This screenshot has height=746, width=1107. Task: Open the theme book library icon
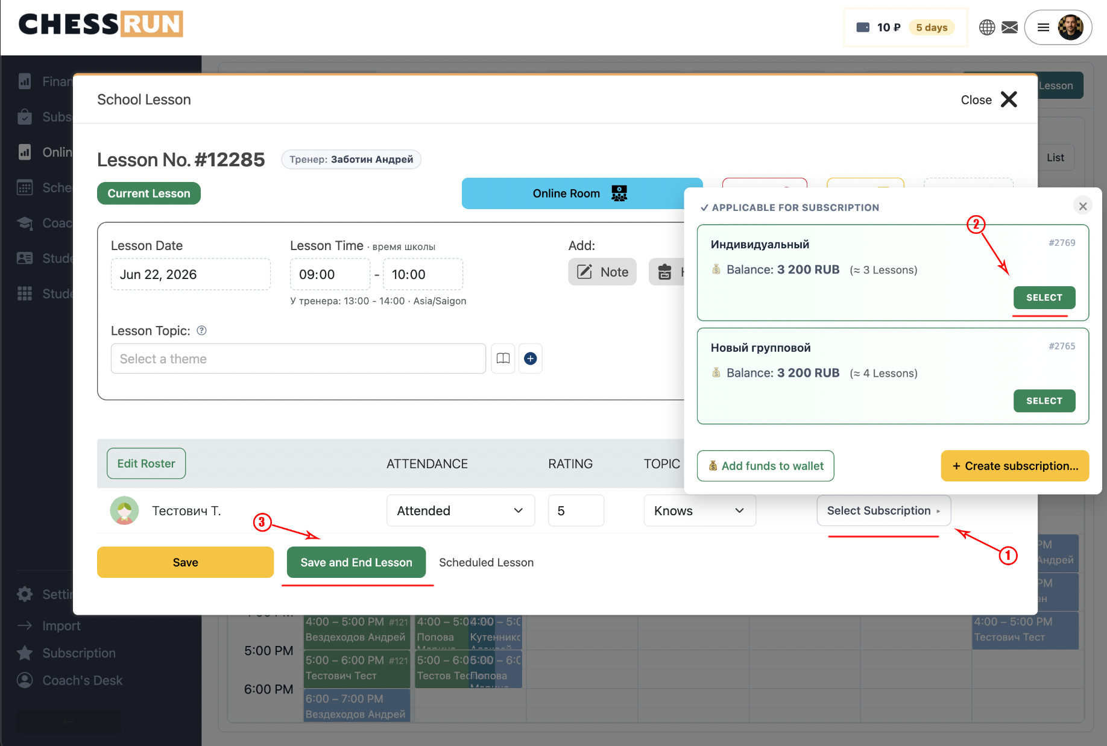point(503,359)
